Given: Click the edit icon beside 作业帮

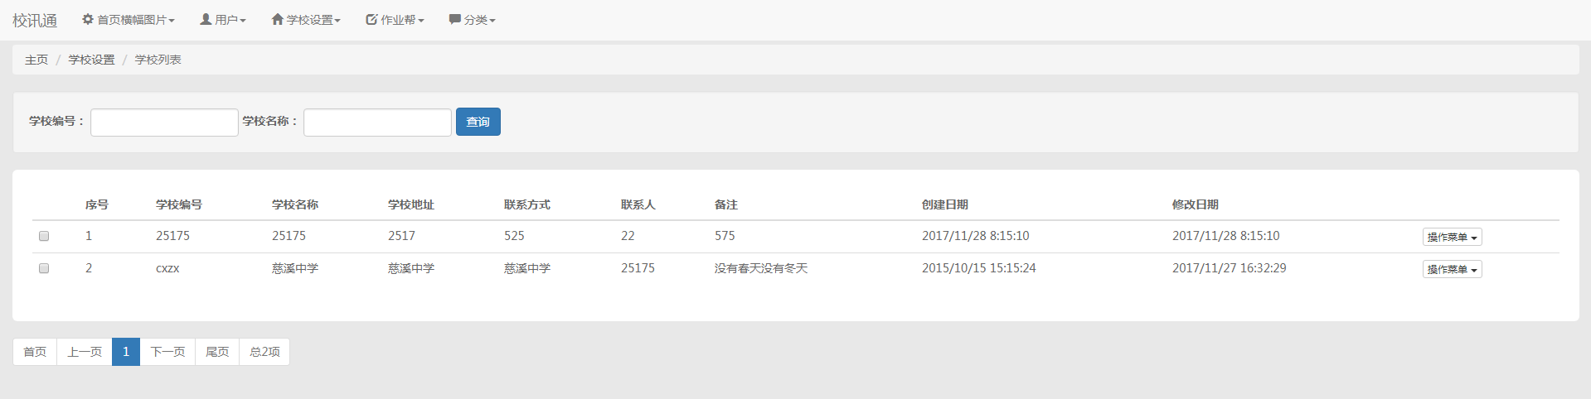Looking at the screenshot, I should coord(371,19).
